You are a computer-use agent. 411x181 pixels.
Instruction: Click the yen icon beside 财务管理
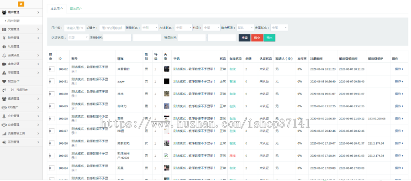(x=4, y=38)
